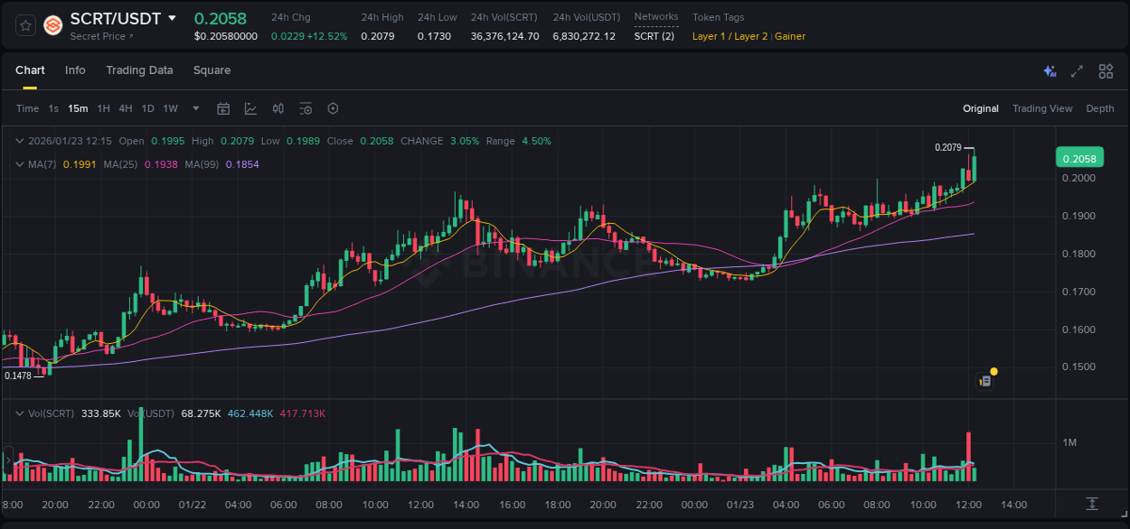Open the Info tab

75,70
